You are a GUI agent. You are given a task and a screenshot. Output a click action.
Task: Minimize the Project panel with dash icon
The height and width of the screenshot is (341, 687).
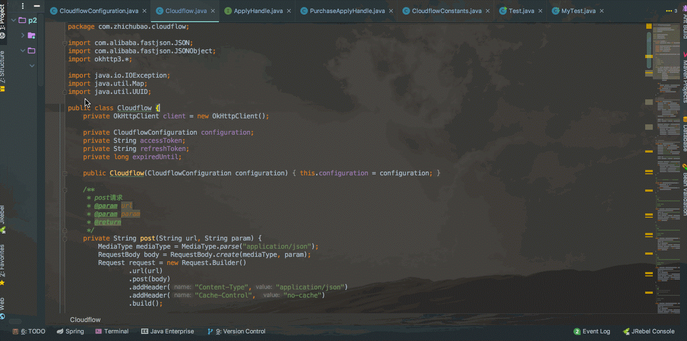37,7
